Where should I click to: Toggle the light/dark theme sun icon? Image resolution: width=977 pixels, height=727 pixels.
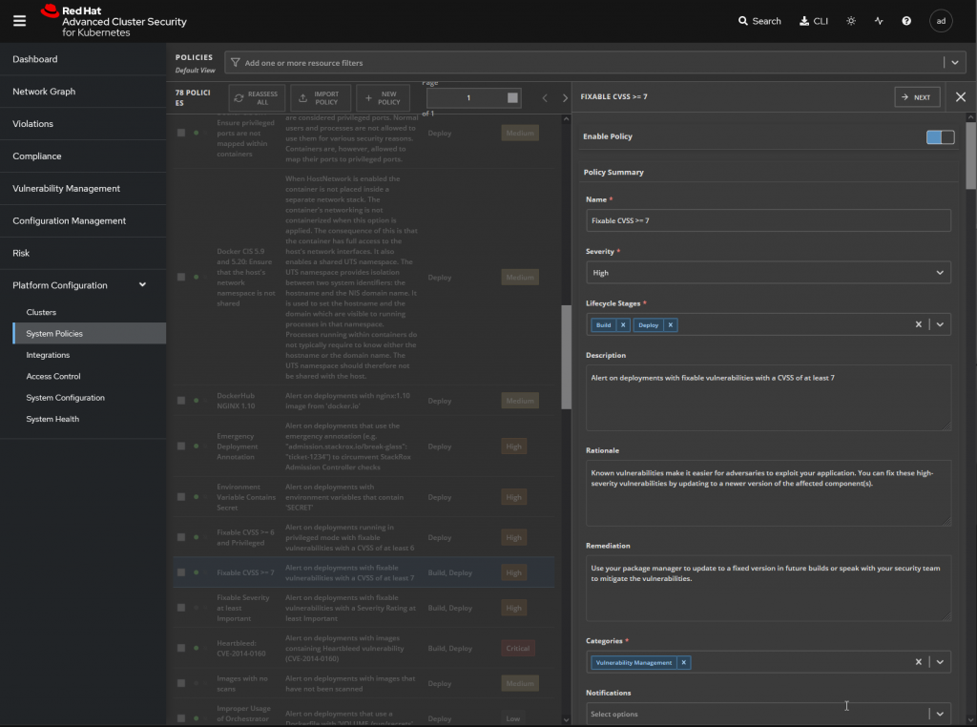[x=850, y=21]
